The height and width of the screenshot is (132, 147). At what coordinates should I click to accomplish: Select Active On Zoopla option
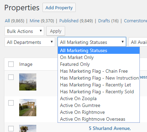pos(99,98)
